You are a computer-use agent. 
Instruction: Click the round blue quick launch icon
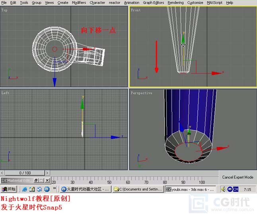point(47,189)
